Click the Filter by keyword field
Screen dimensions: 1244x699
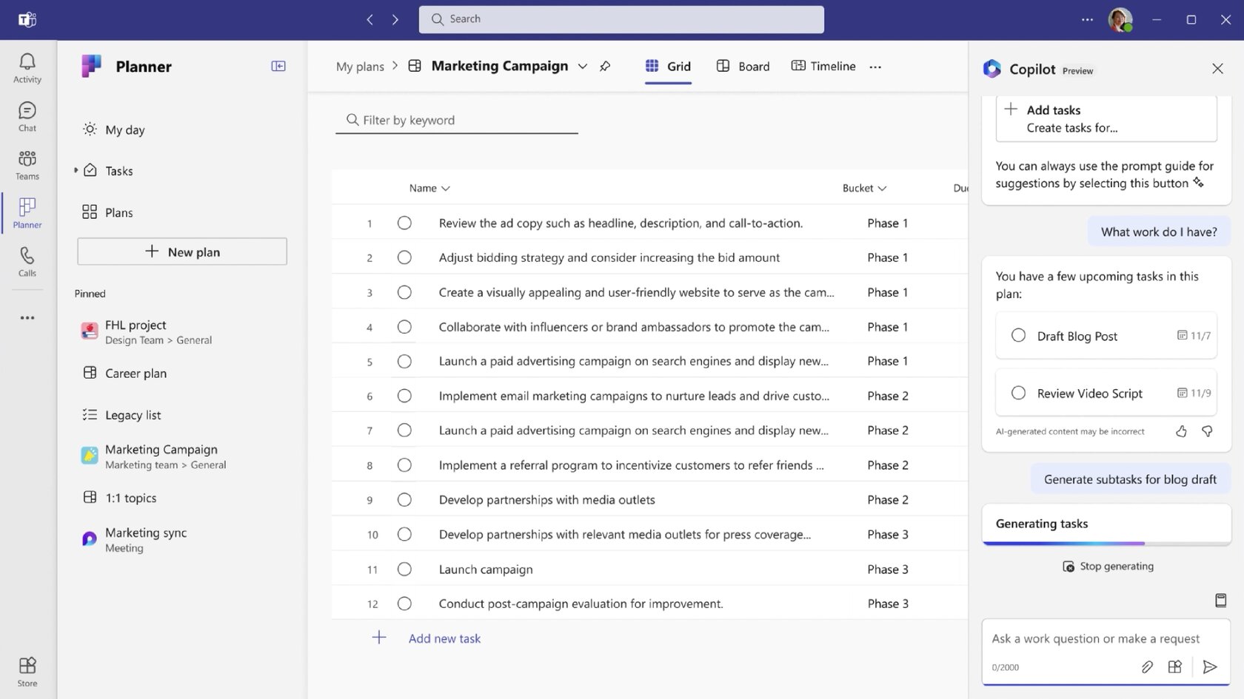pos(457,121)
